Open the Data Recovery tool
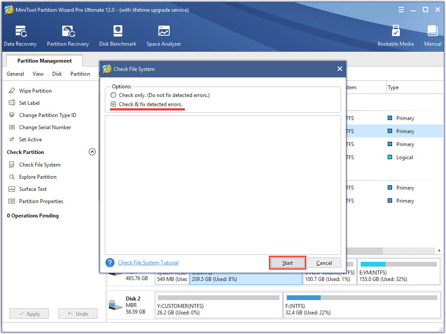This screenshot has width=446, height=334. [20, 36]
